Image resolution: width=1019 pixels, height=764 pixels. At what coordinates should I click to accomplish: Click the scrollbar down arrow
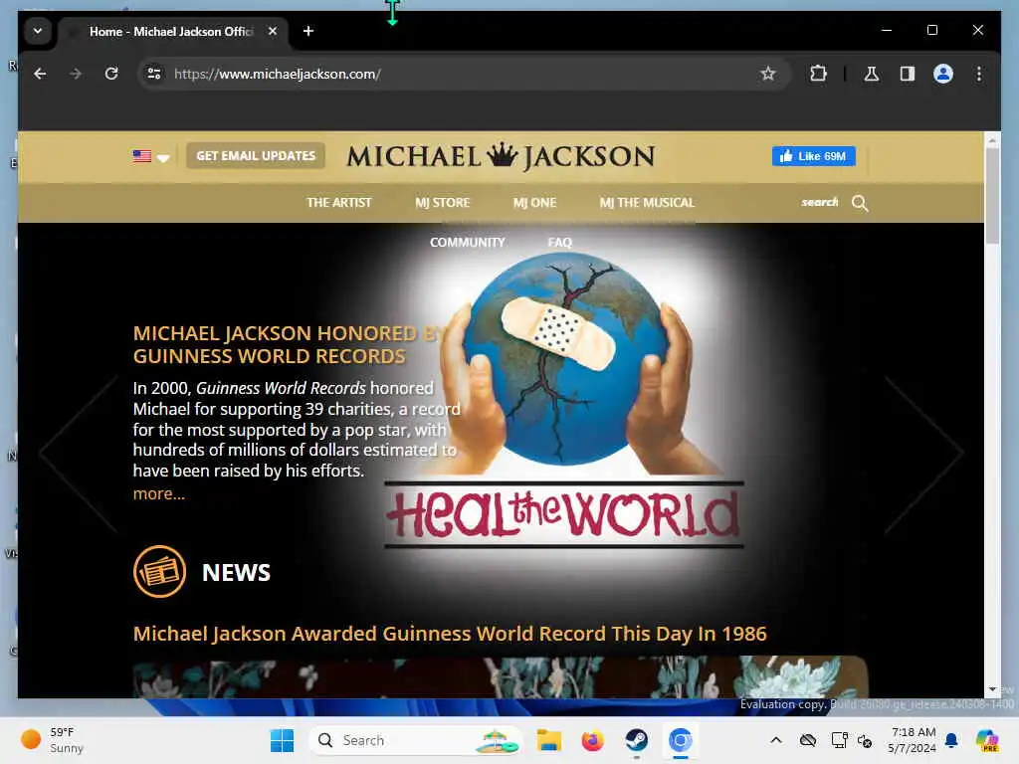(992, 689)
